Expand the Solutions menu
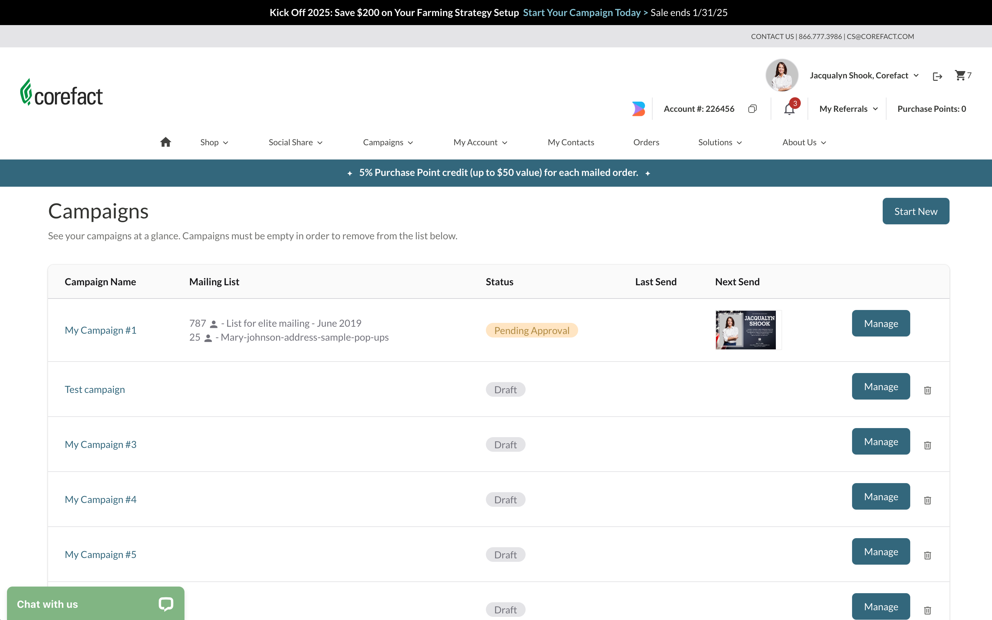Image resolution: width=992 pixels, height=620 pixels. [x=720, y=142]
